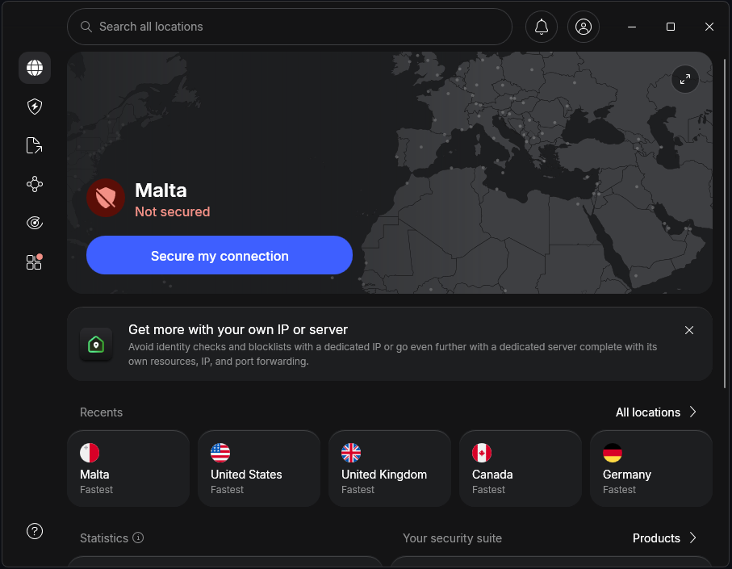Click the chevron next to All locations
The image size is (732, 569).
pos(693,412)
